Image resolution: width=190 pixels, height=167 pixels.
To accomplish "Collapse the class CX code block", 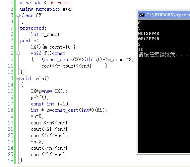I will coord(18,15).
